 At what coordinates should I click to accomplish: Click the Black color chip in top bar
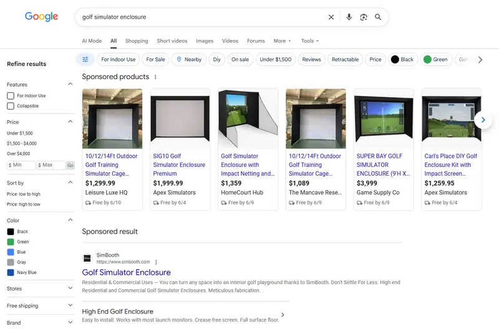(403, 59)
